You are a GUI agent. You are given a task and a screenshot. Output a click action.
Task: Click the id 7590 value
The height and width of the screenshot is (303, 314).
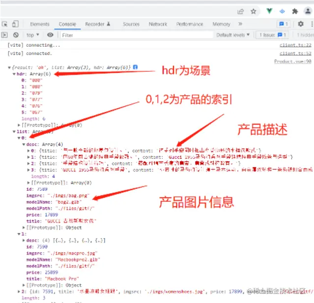42,247
